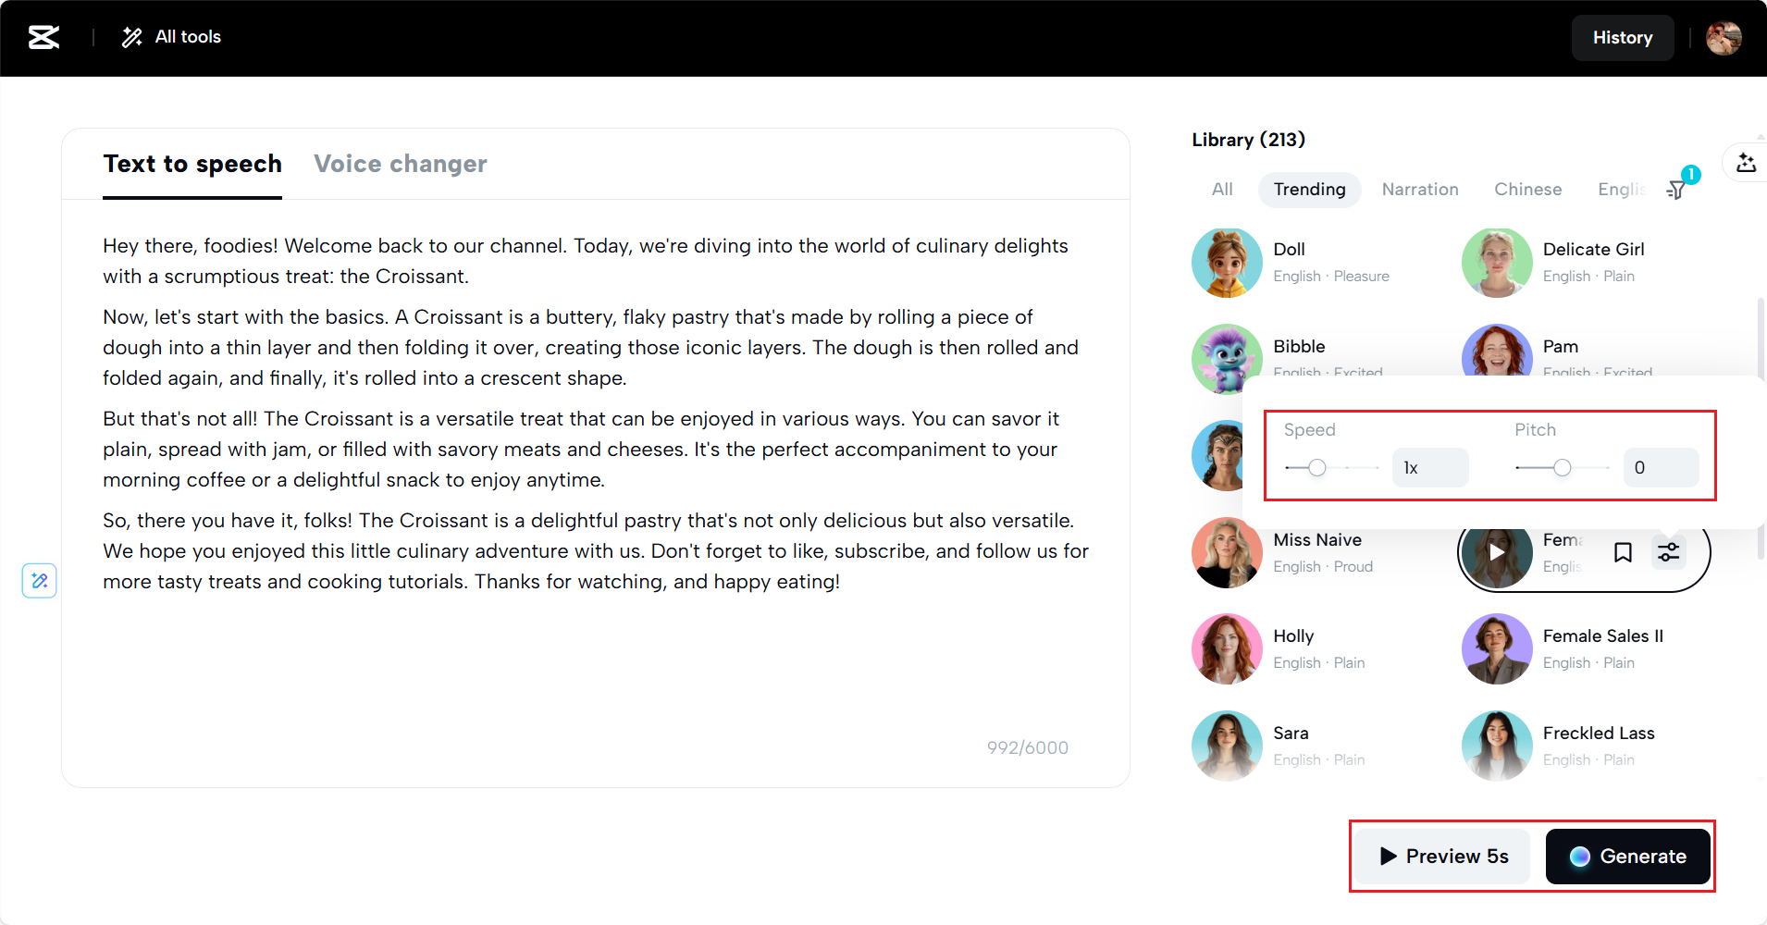Choose the Holly voice
This screenshot has width=1767, height=925.
pos(1227,649)
